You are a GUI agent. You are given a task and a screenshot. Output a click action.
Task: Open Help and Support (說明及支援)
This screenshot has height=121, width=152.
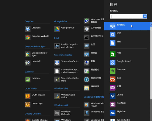(92, 79)
